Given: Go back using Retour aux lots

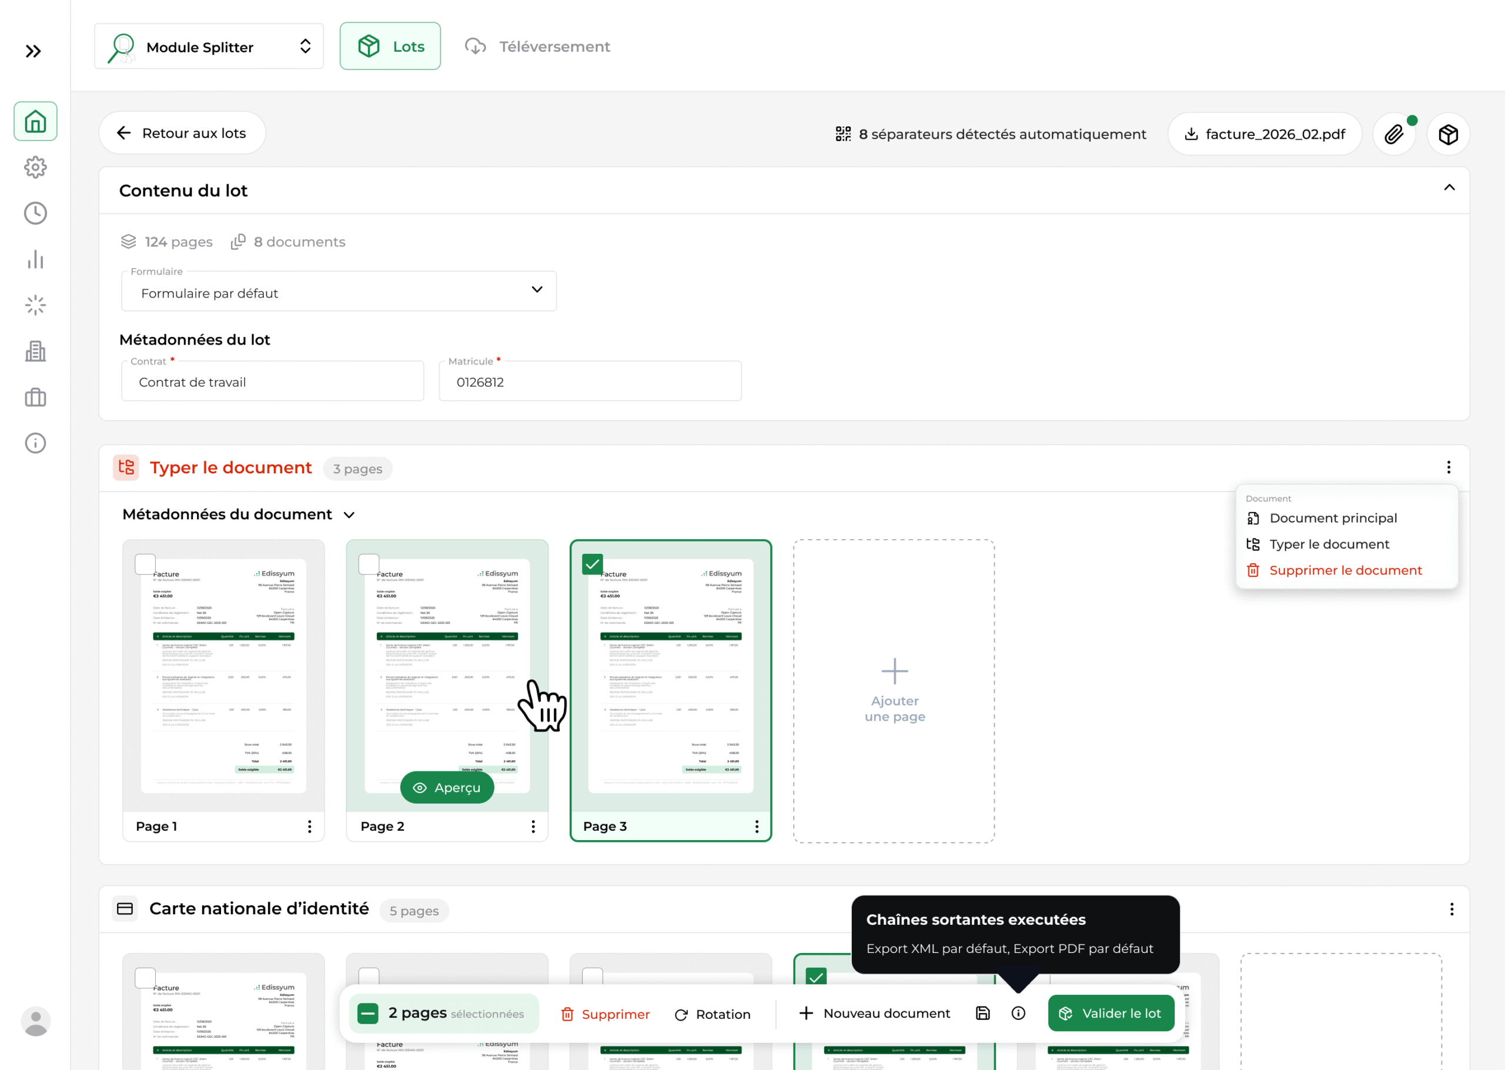Looking at the screenshot, I should coord(182,132).
